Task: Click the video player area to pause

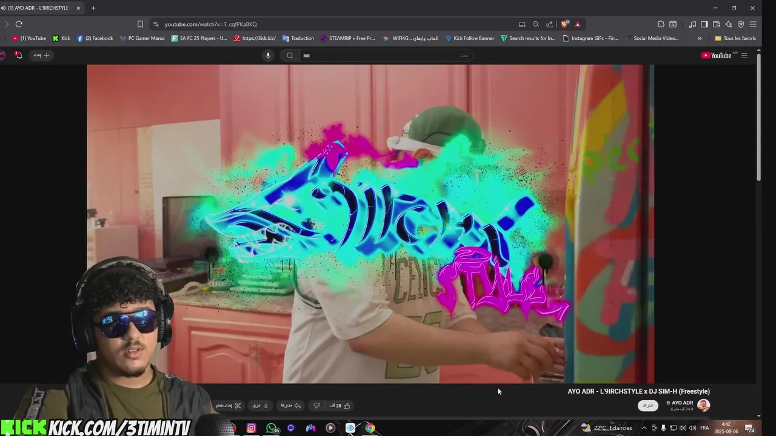Action: [x=370, y=224]
